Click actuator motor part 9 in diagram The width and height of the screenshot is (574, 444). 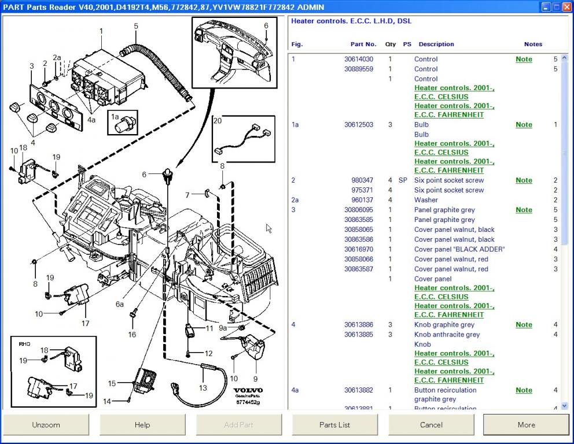tap(253, 347)
